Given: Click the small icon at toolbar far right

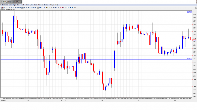Looking at the screenshot, I should (196, 8).
